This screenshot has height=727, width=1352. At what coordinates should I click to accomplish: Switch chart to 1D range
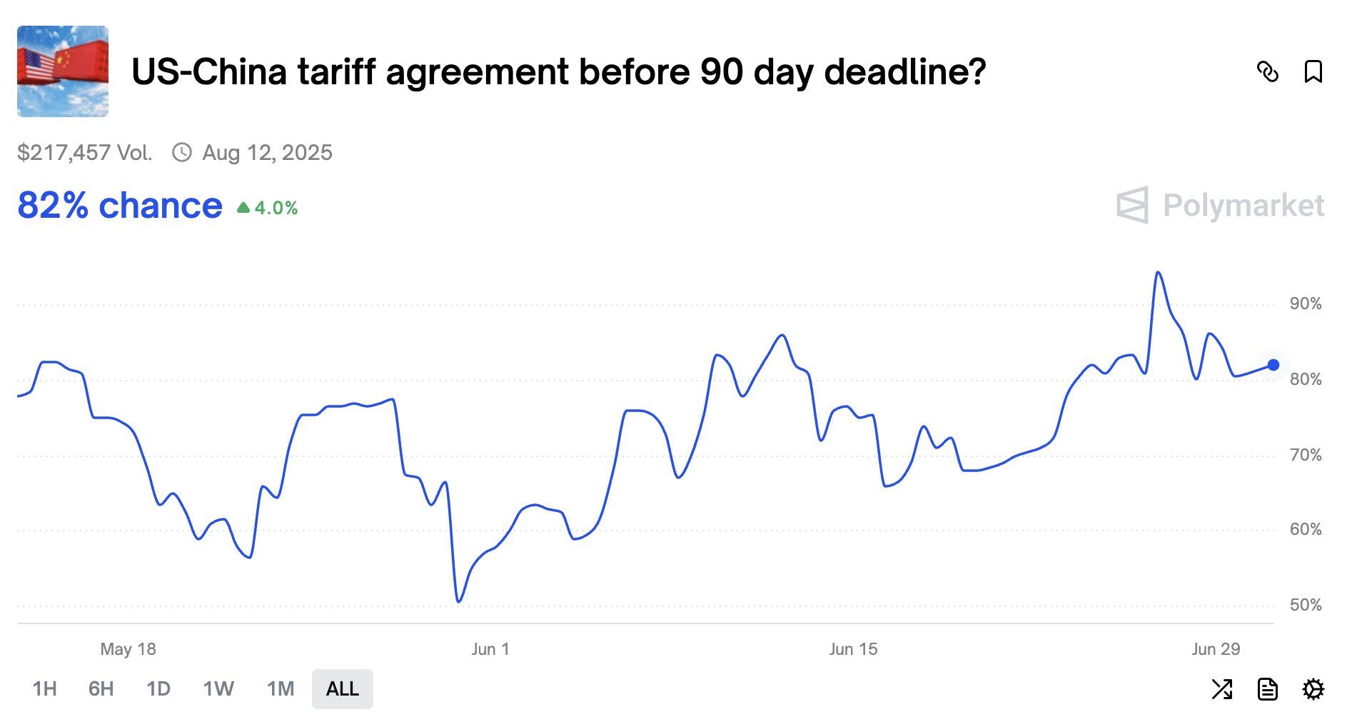(158, 689)
